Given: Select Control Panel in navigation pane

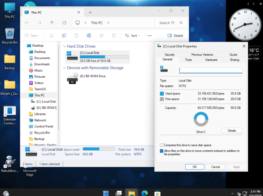Looking at the screenshot, I should pos(43,126).
